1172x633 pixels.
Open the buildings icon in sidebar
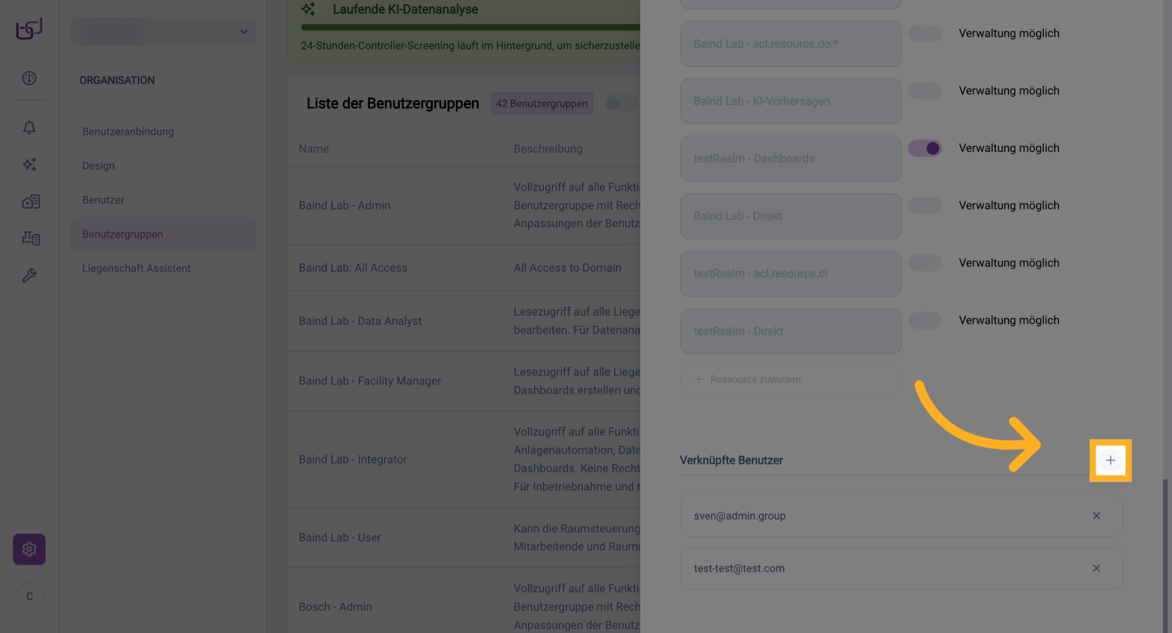[31, 201]
